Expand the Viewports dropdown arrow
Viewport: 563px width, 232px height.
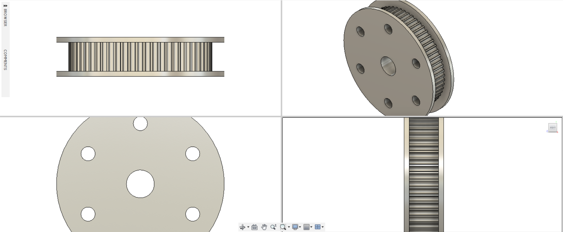323,227
